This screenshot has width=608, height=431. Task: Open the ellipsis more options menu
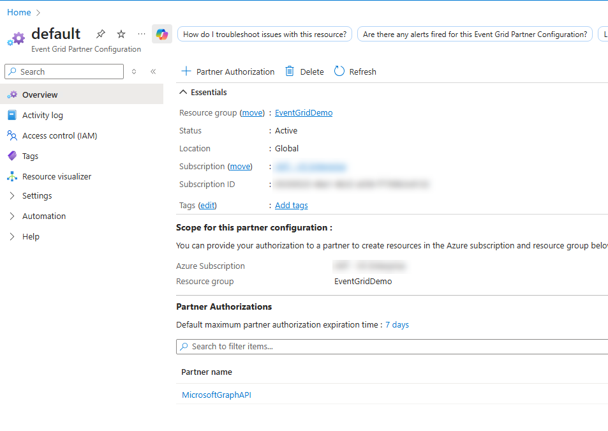(x=141, y=34)
